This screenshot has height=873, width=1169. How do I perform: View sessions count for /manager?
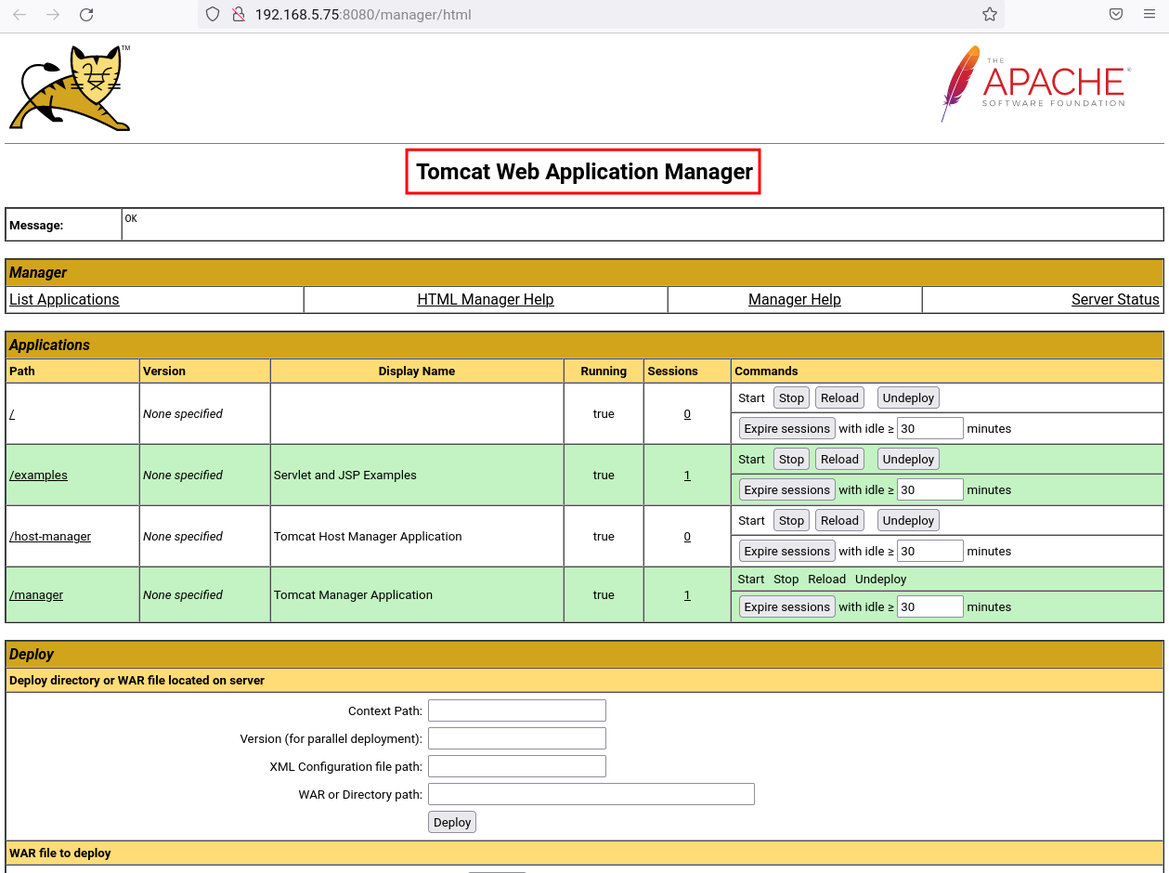(x=687, y=595)
